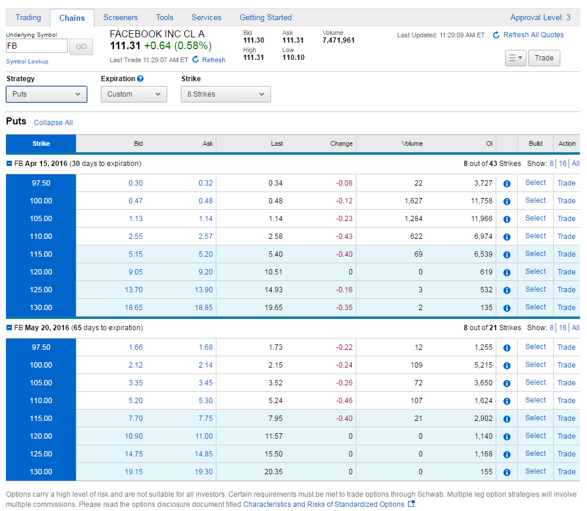The width and height of the screenshot is (587, 511).
Task: Collapse the FB Apr 15, 2016 expiration group
Action: [x=9, y=164]
